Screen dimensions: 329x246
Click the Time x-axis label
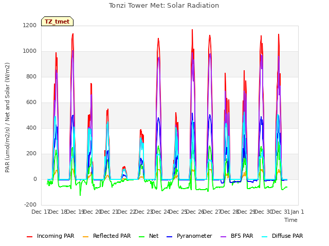pos(291,220)
